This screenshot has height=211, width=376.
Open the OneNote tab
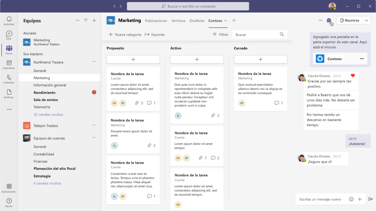click(x=197, y=21)
